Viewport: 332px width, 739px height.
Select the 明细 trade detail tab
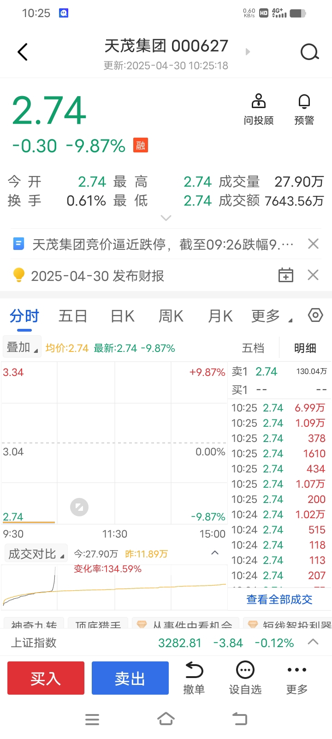tap(305, 348)
